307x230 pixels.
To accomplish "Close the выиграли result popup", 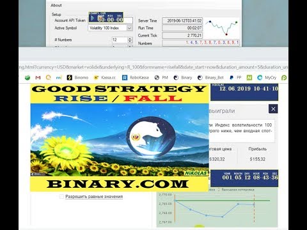I will click(273, 109).
